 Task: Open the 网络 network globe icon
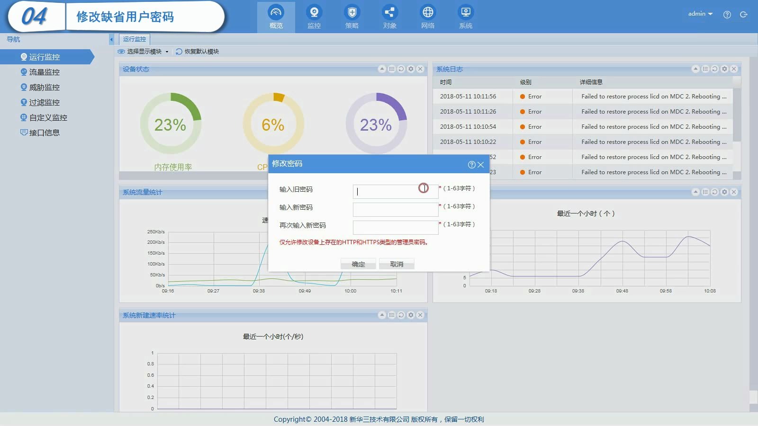[x=428, y=17]
